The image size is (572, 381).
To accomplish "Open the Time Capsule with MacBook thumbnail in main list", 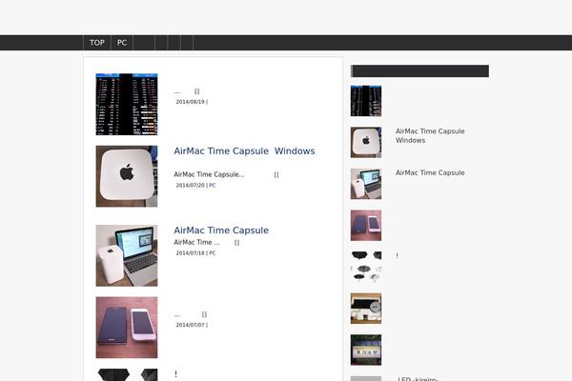I will (127, 255).
